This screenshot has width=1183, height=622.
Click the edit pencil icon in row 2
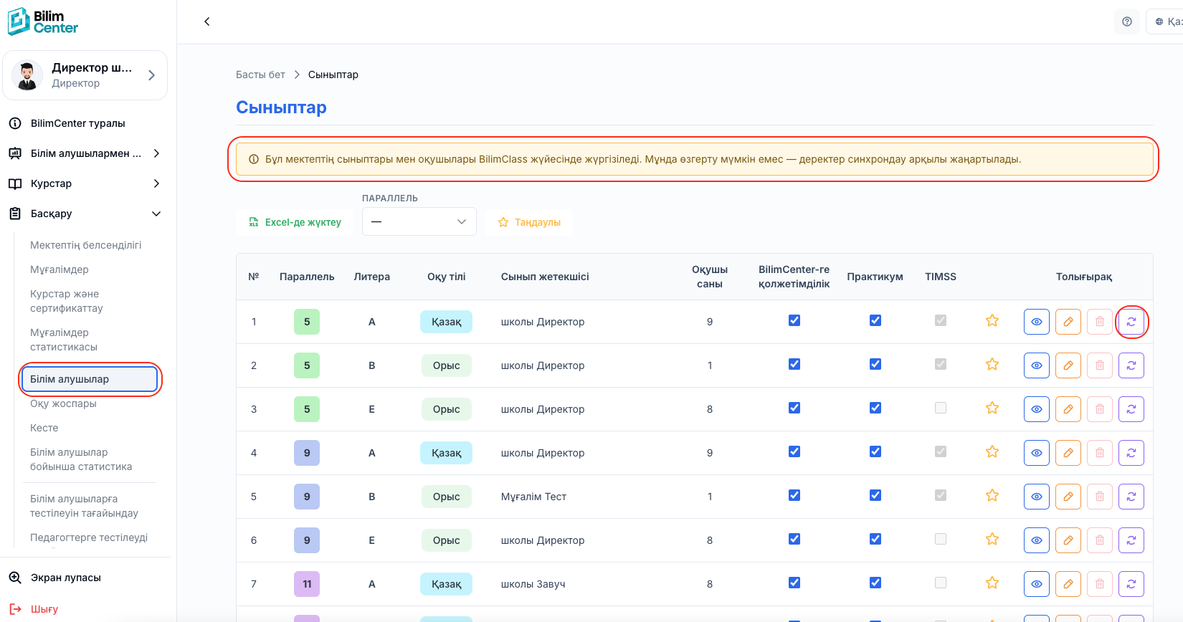[1068, 365]
